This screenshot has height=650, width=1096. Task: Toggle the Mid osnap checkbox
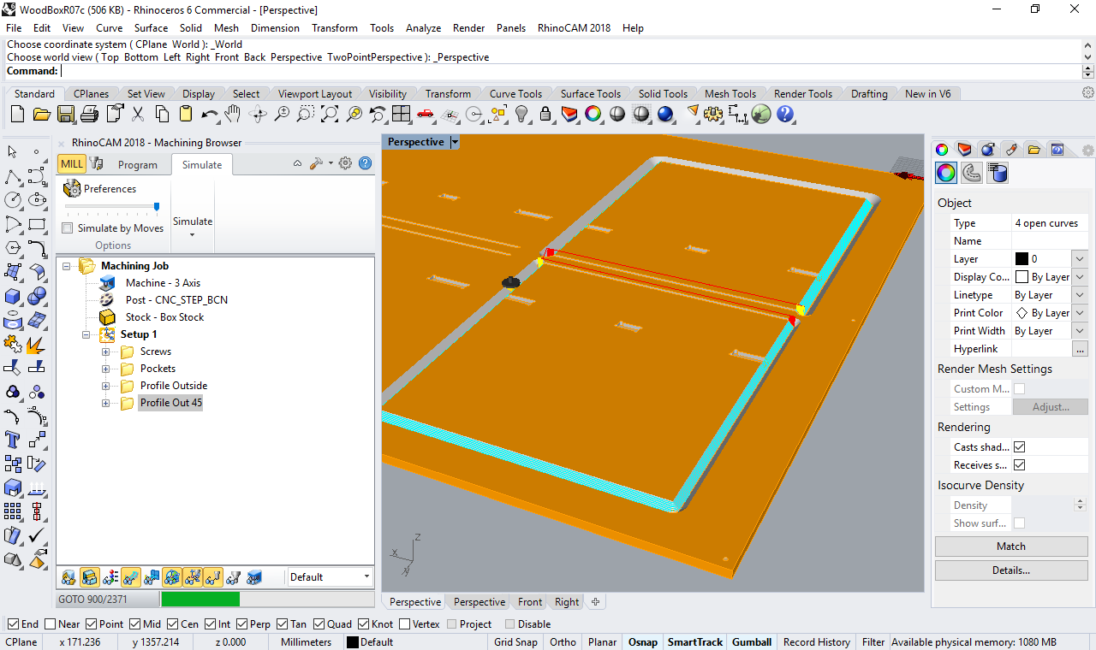point(135,624)
